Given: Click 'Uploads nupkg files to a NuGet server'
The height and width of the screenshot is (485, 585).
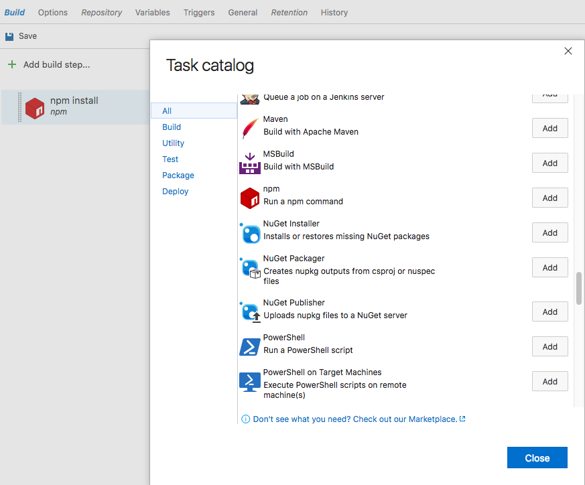Looking at the screenshot, I should coord(335,316).
